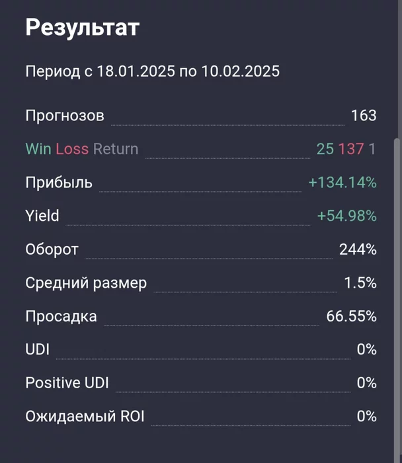Click the loss count 137
Screen dimensions: 402x463
pyautogui.click(x=351, y=149)
